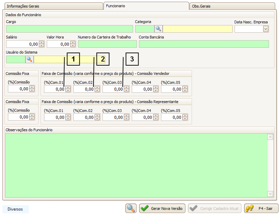The image size is (280, 214).
Task: Increase Salário using the up spinner arrow
Action: (x=42, y=43)
